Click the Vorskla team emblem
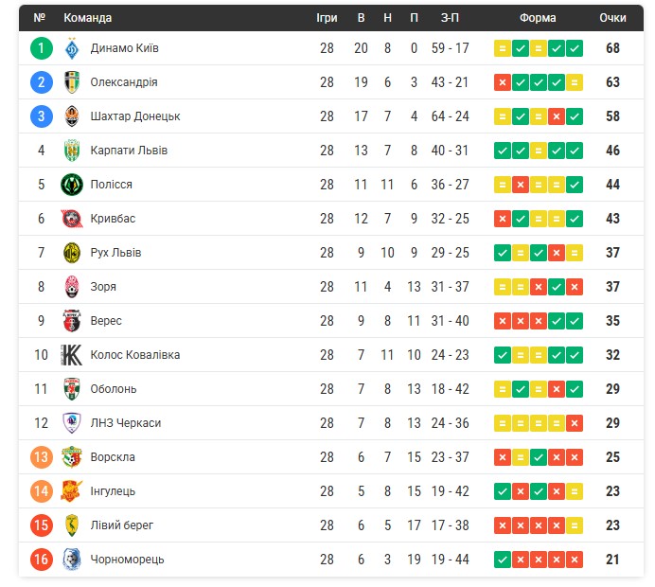Image resolution: width=655 pixels, height=587 pixels. point(72,457)
